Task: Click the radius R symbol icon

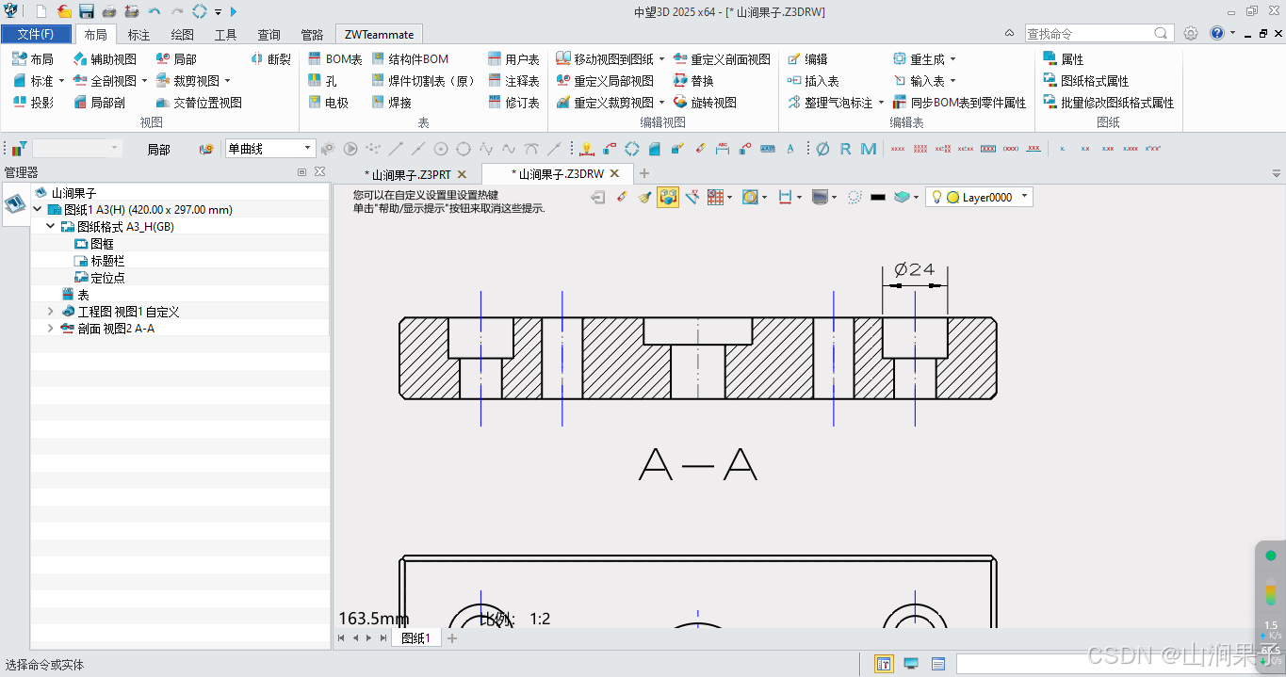Action: 845,149
